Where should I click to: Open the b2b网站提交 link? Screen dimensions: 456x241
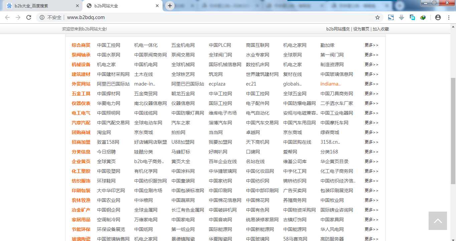coord(338,29)
